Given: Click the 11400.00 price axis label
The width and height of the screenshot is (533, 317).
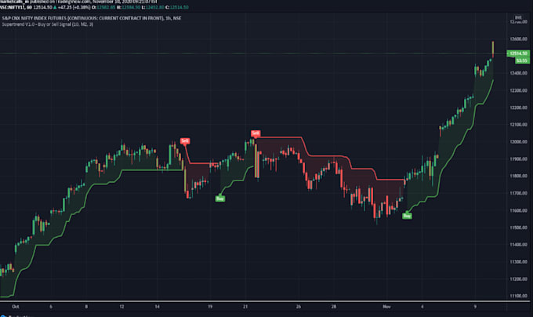Looking at the screenshot, I should (518, 245).
